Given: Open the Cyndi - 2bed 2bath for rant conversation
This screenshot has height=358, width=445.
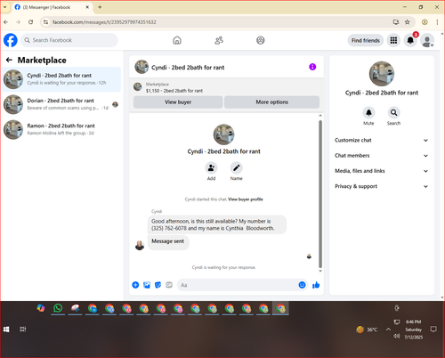Looking at the screenshot, I should [x=61, y=79].
